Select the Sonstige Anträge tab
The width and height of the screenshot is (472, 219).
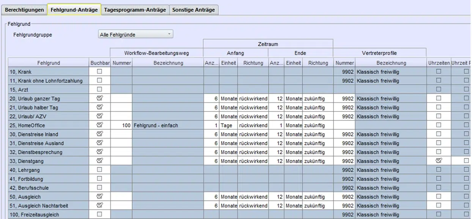193,10
